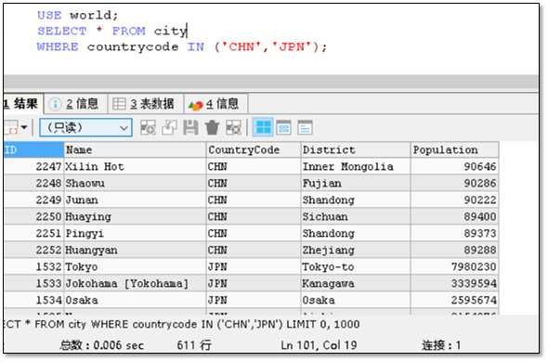Switch to text view icon
Image resolution: width=548 pixels, height=362 pixels.
click(x=305, y=127)
